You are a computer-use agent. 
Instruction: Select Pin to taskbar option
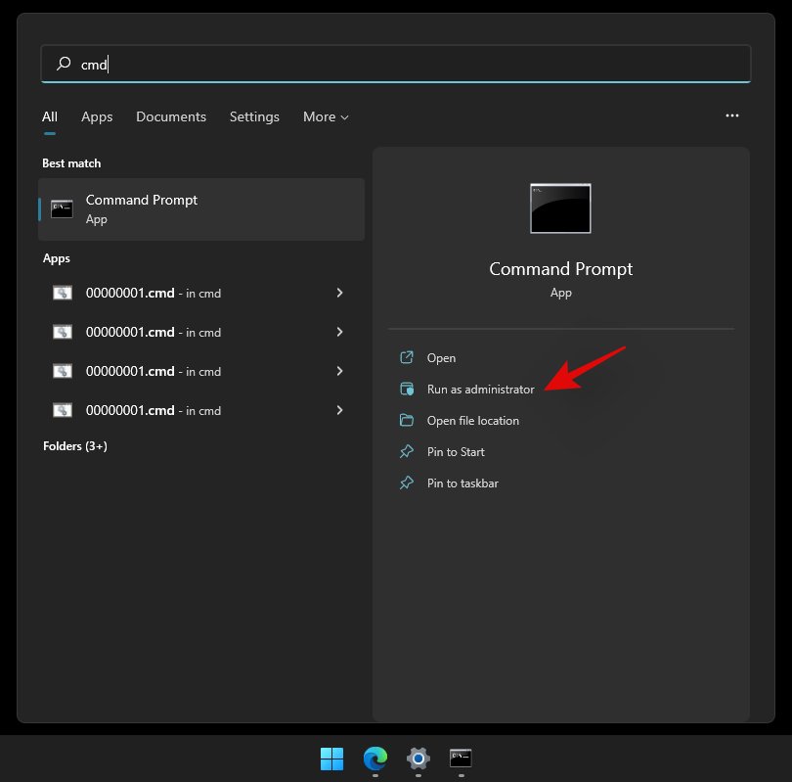462,483
